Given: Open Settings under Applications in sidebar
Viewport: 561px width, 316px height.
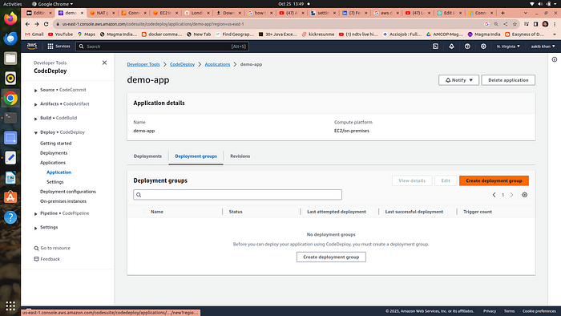Looking at the screenshot, I should (55, 182).
